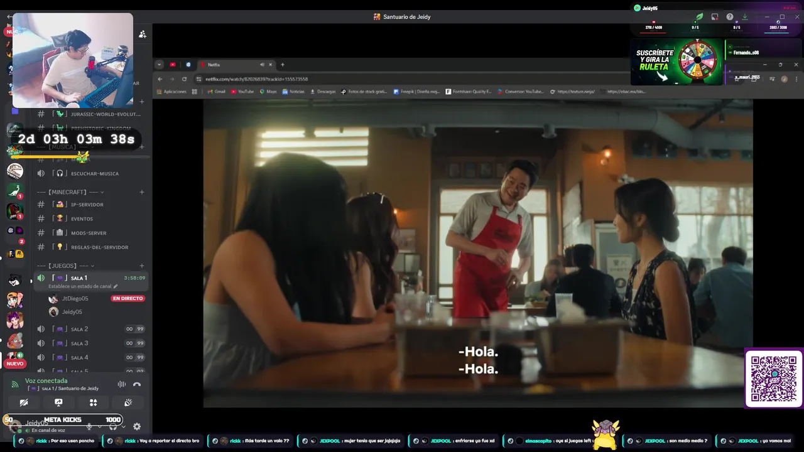Open Chrome three-dot menu

click(796, 79)
